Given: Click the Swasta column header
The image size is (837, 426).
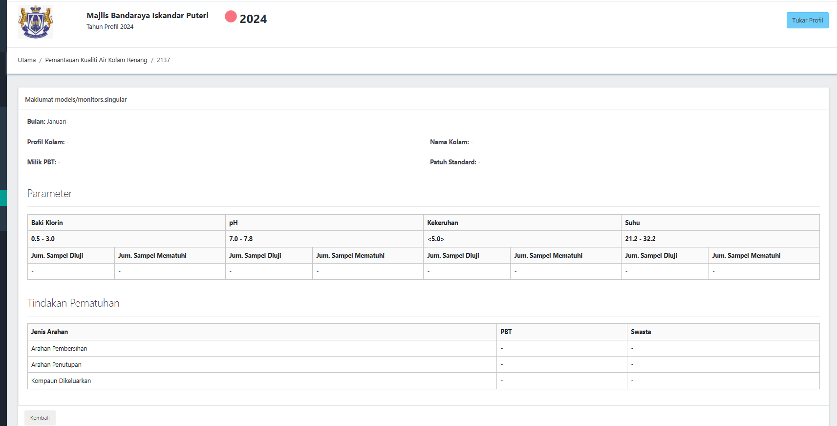Looking at the screenshot, I should tap(641, 332).
